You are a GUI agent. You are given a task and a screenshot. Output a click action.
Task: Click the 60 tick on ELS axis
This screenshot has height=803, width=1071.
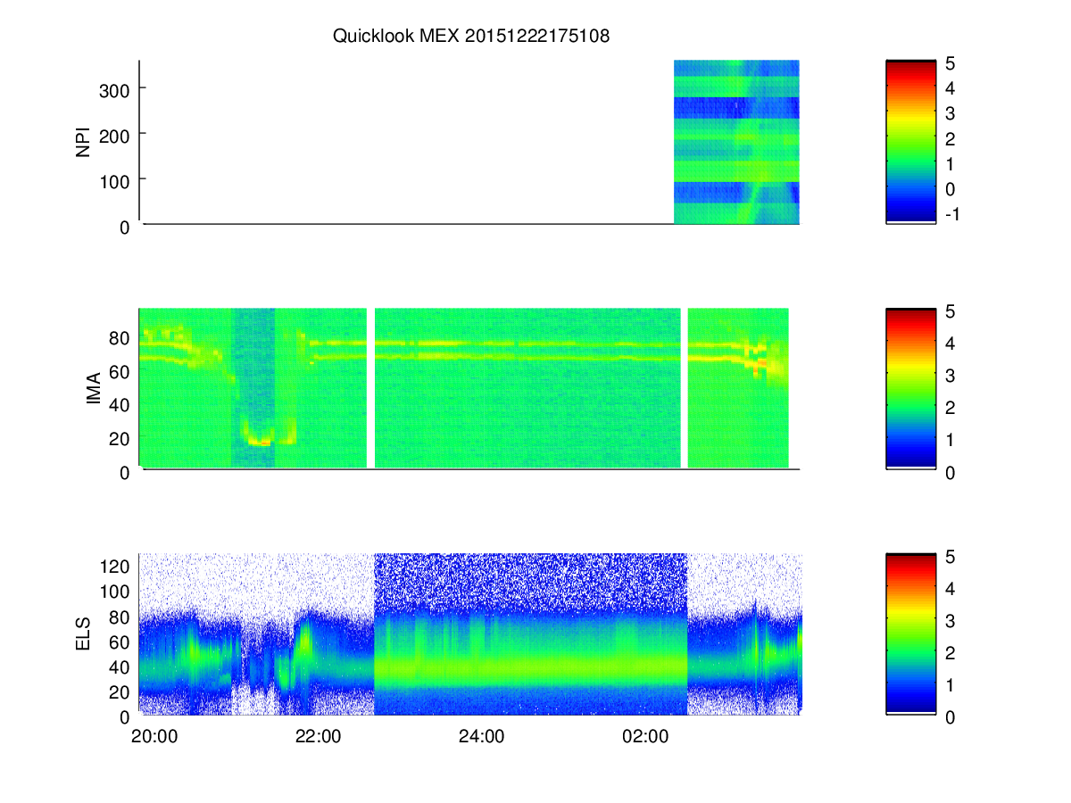(120, 642)
